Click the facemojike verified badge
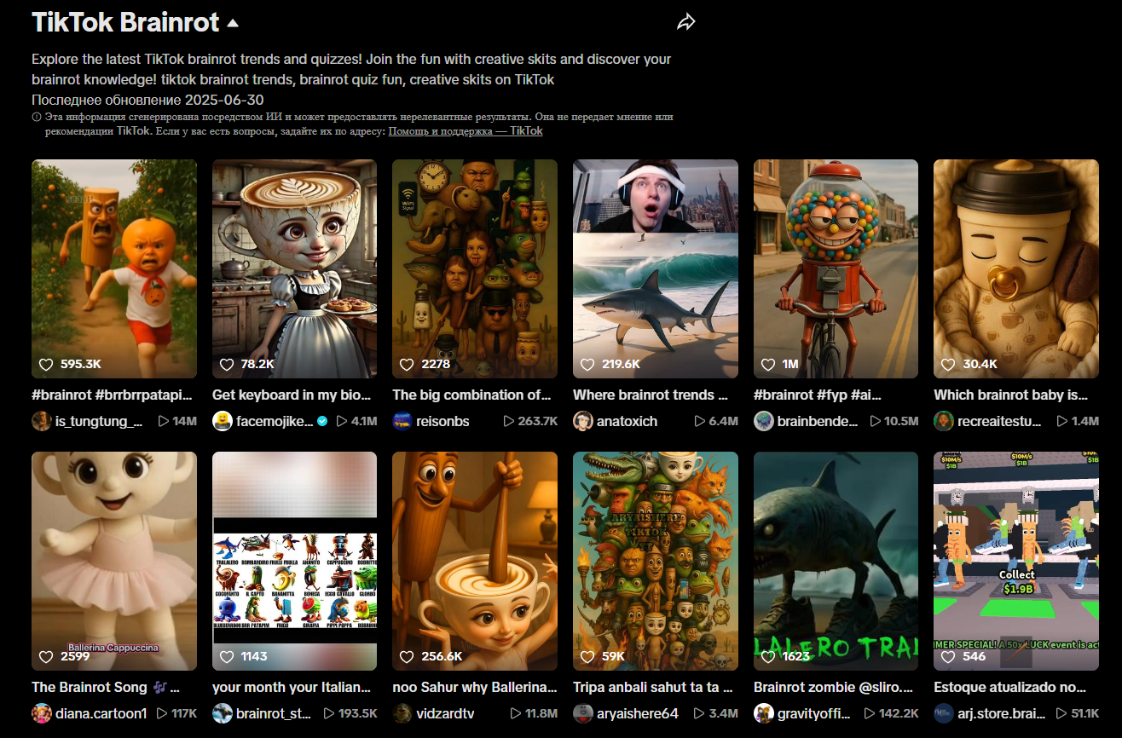 [x=322, y=421]
